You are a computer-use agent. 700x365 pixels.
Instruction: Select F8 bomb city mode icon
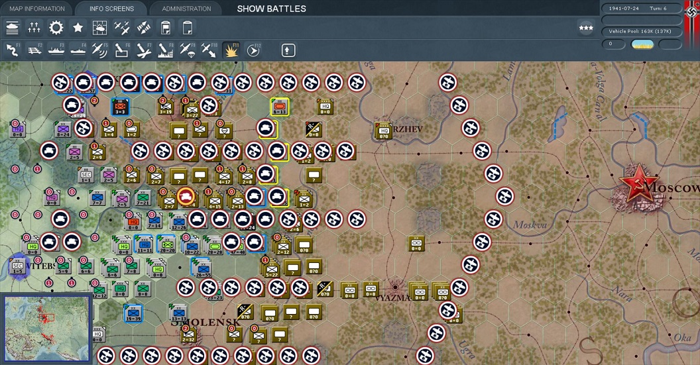tap(165, 50)
